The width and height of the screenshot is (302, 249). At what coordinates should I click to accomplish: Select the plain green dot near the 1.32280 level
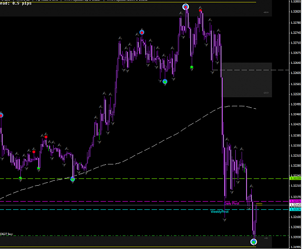[39, 168]
